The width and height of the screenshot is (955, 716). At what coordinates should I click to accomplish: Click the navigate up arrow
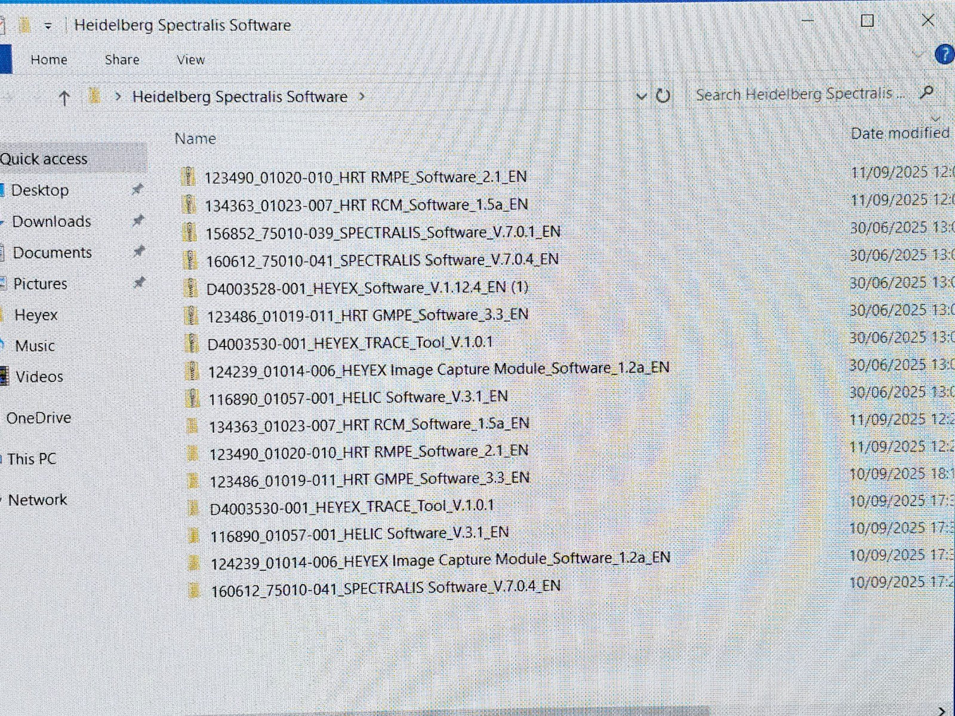pyautogui.click(x=64, y=97)
